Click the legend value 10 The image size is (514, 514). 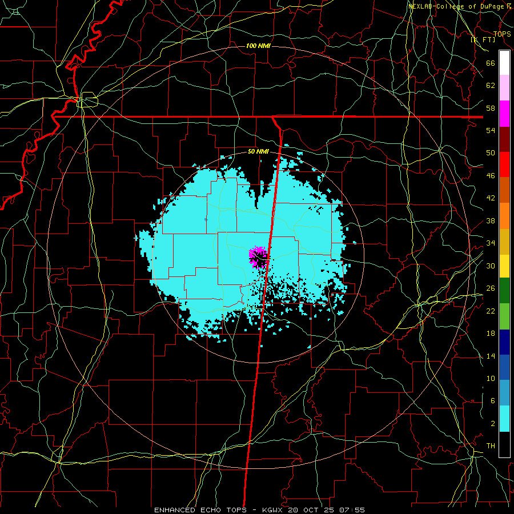click(x=491, y=379)
